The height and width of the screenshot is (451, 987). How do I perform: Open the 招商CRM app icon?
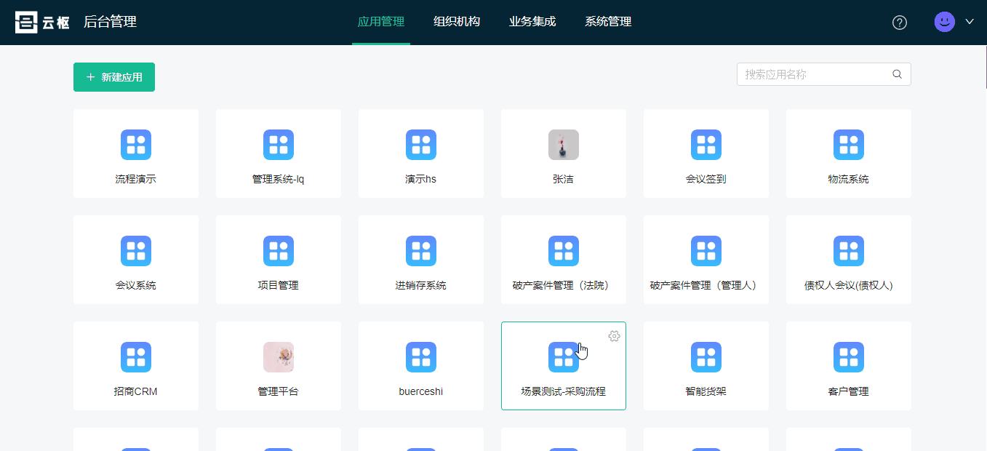(x=136, y=357)
